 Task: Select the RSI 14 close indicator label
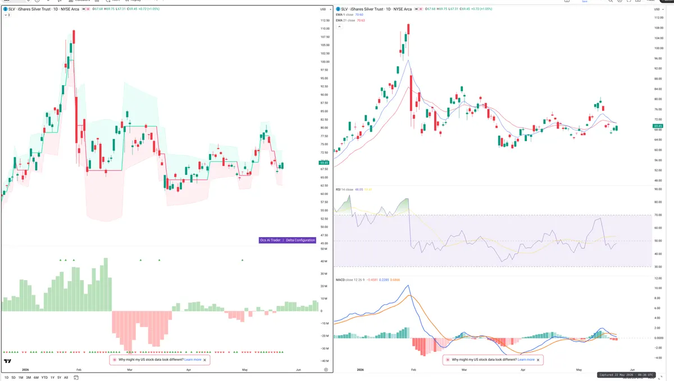click(x=344, y=189)
